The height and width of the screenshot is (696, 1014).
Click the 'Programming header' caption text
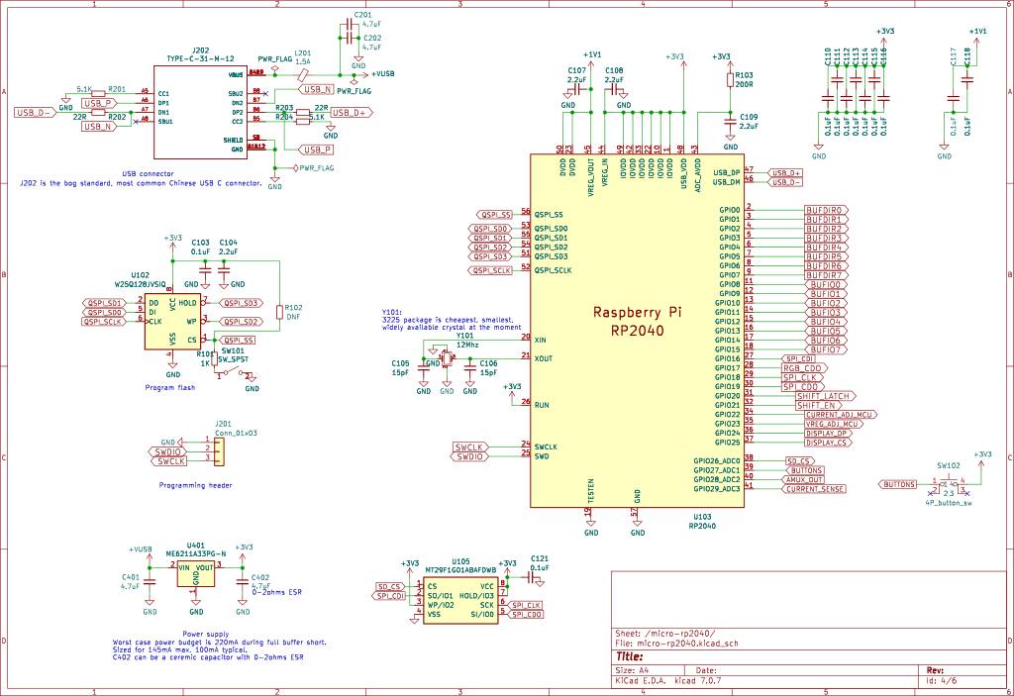pos(195,485)
